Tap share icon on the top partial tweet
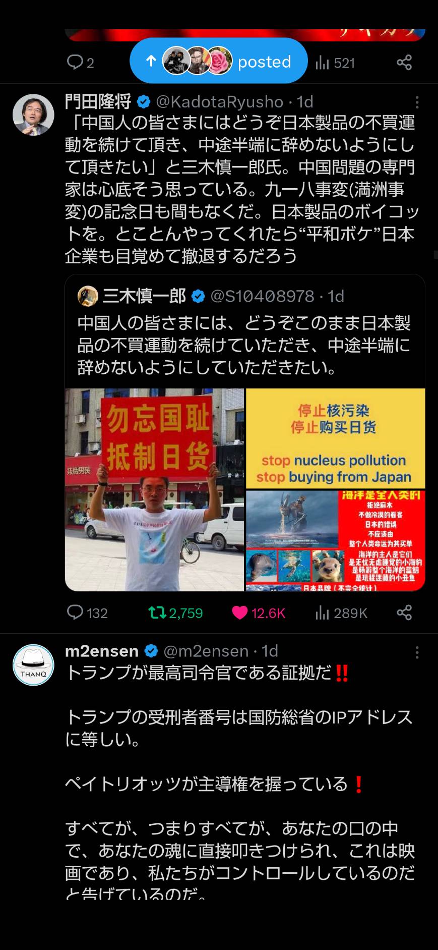Viewport: 438px width, 950px height. point(404,63)
